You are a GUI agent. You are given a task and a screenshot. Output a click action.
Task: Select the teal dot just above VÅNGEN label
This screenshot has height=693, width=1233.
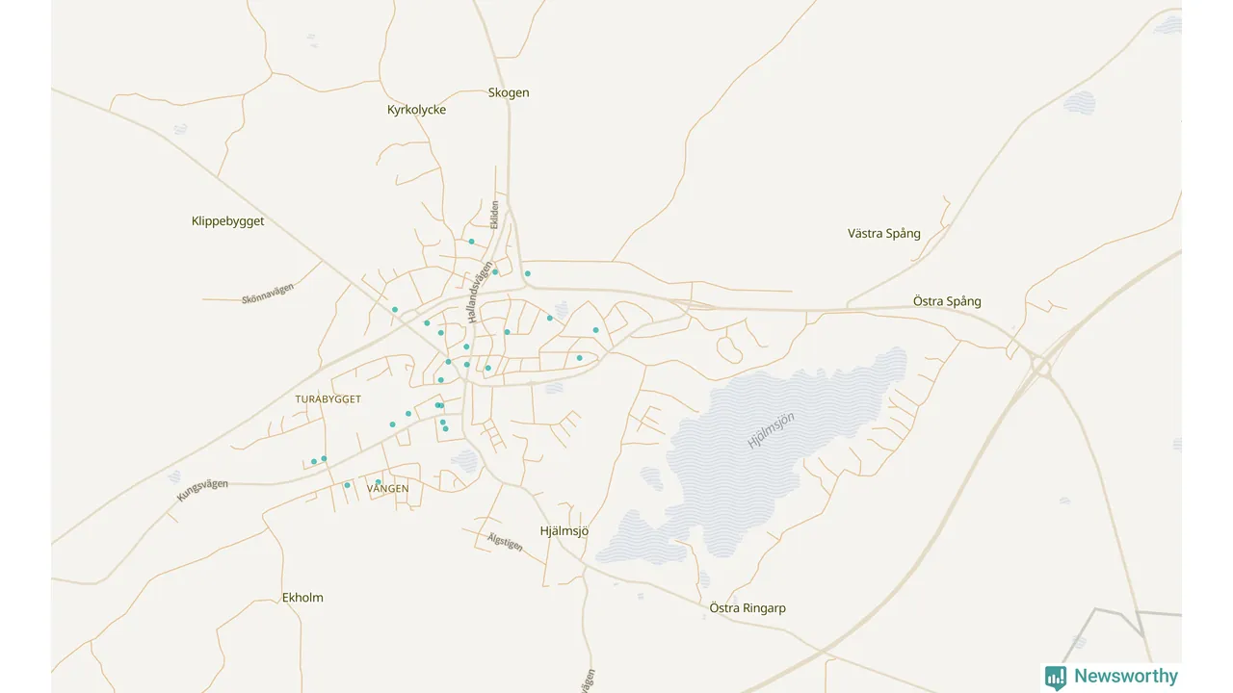click(378, 481)
